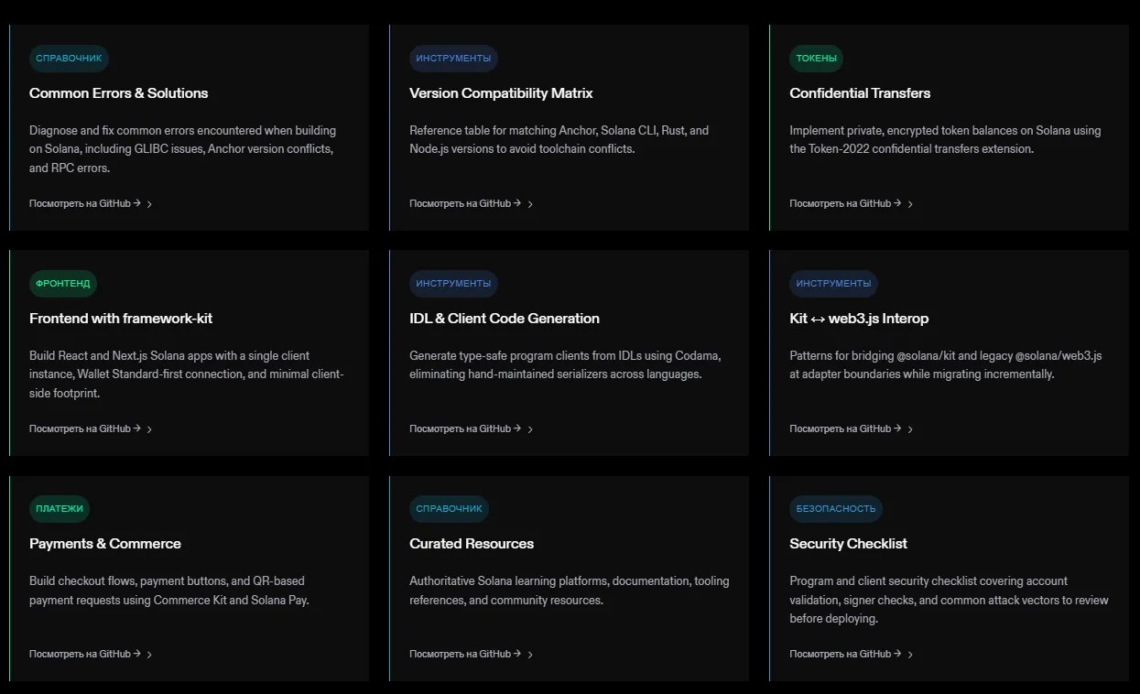Click the Payments & Commerce title
The width and height of the screenshot is (1140, 694).
105,544
